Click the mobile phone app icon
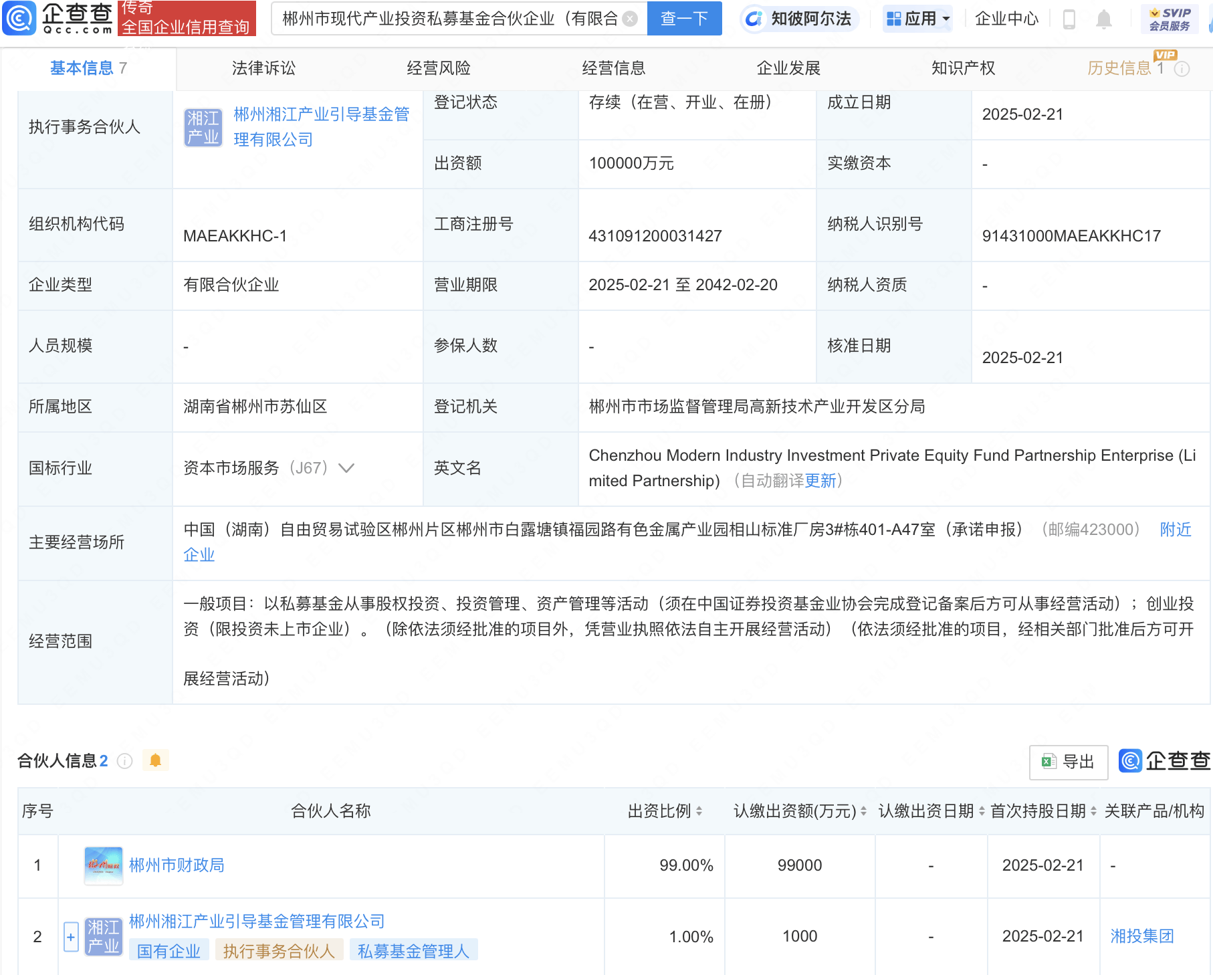Viewport: 1213px width, 975px height. point(1069,19)
